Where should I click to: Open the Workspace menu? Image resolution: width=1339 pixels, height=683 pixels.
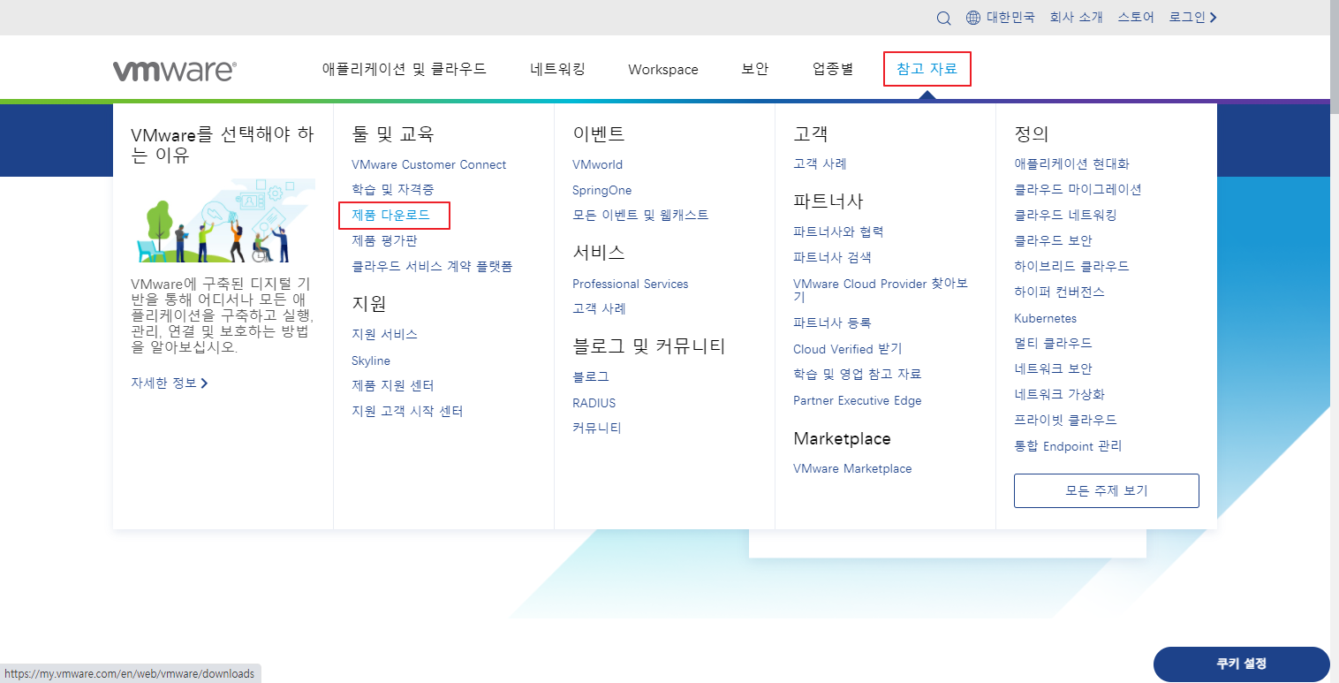point(663,70)
